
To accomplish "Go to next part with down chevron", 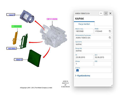I will pos(106,13).
